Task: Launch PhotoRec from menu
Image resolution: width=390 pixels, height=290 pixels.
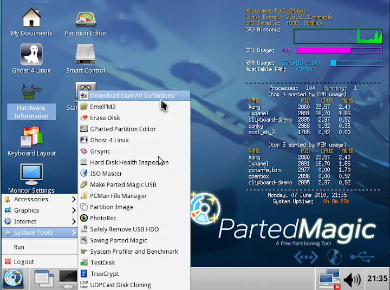Action: click(134, 218)
